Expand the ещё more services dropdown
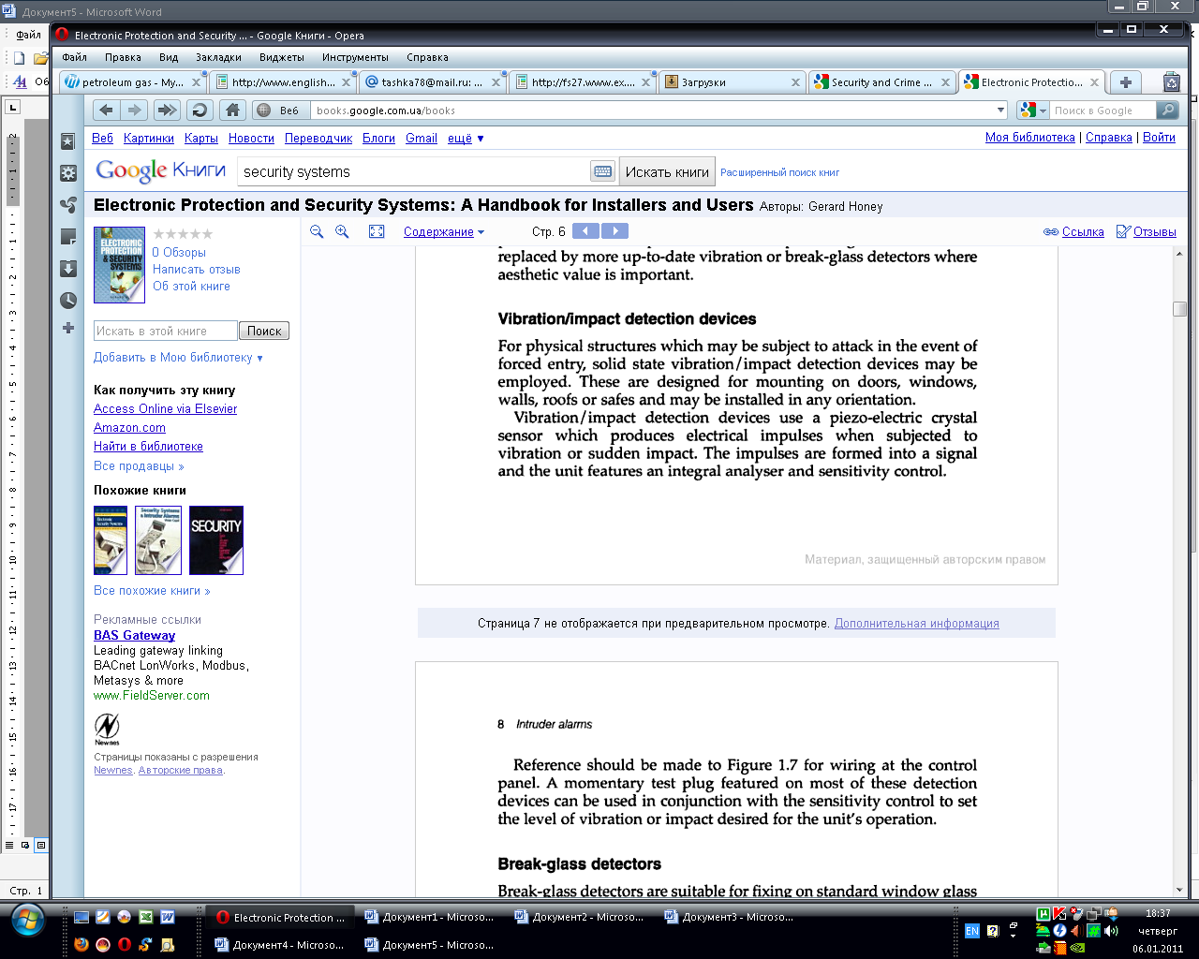Screen dimensions: 1199x959 click(466, 138)
